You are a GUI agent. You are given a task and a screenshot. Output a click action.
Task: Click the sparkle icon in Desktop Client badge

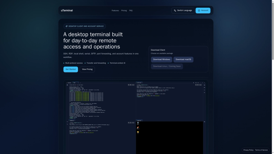[x=66, y=26]
